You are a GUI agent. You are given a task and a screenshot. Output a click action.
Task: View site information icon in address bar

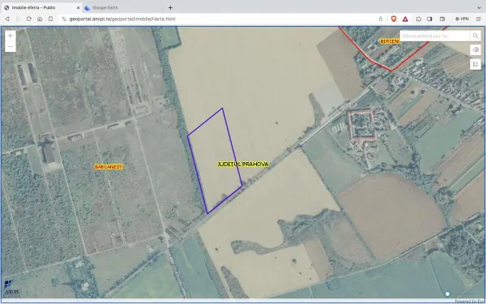coord(64,19)
